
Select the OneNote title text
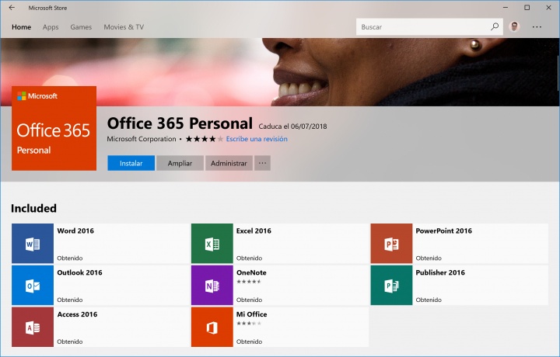click(251, 272)
